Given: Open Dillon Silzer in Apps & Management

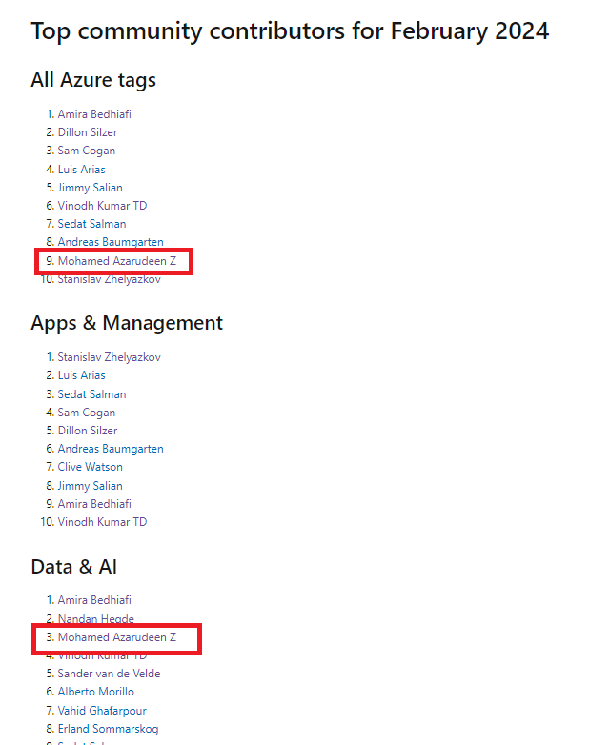Looking at the screenshot, I should pyautogui.click(x=88, y=431).
